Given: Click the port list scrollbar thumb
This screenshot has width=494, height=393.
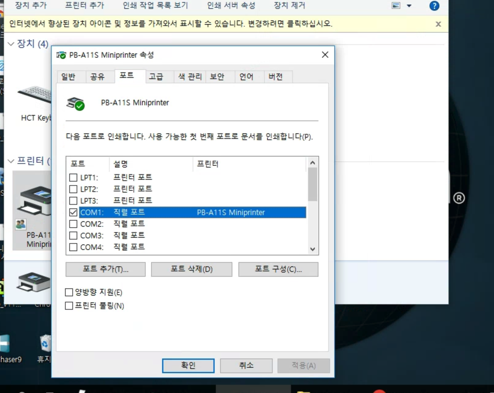Looking at the screenshot, I should click(x=312, y=184).
